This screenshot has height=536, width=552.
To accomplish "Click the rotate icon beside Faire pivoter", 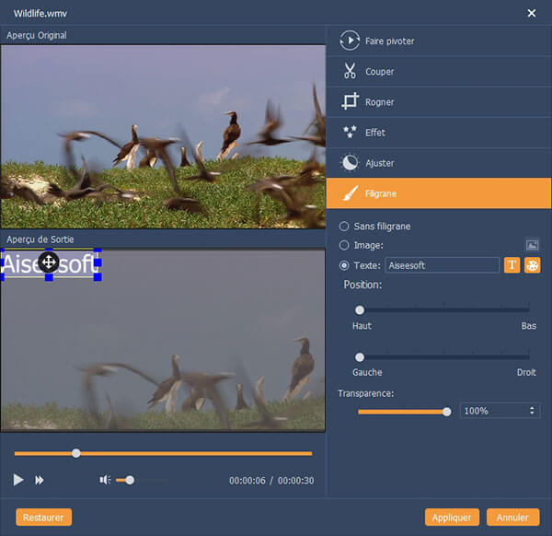I will coord(350,41).
